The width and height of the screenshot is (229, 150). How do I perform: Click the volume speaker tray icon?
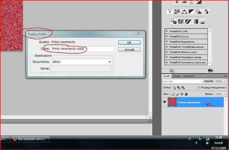click(208, 143)
